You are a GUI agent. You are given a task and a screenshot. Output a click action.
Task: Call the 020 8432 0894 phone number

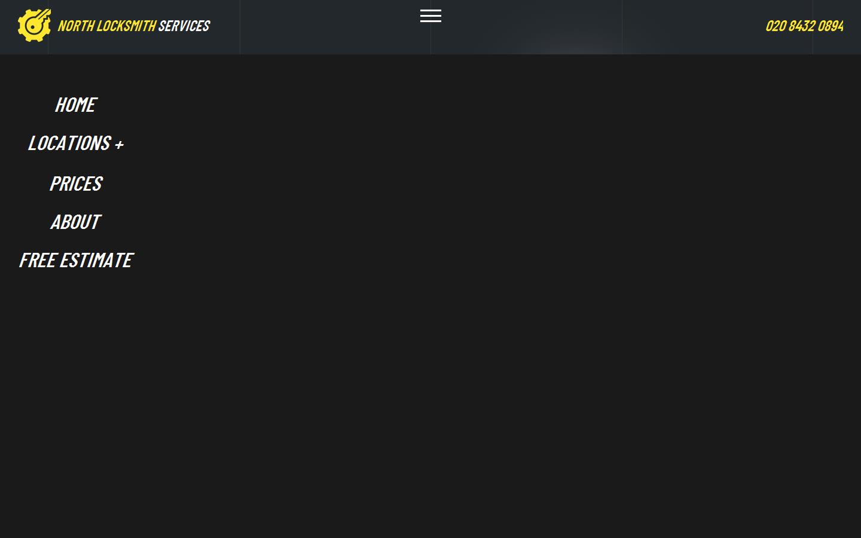point(804,26)
